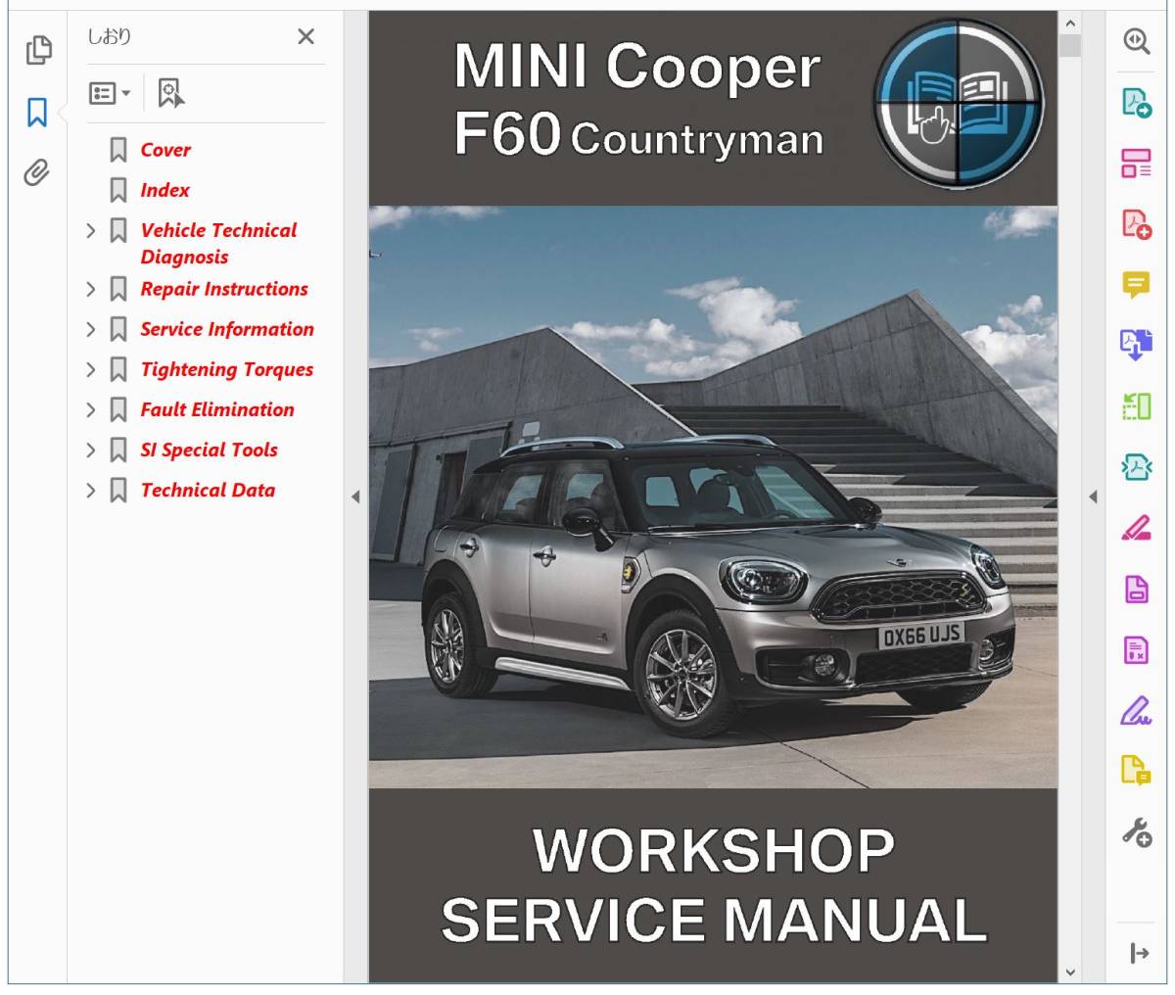Open the page thumbnails panel icon
1175x995 pixels.
point(38,50)
